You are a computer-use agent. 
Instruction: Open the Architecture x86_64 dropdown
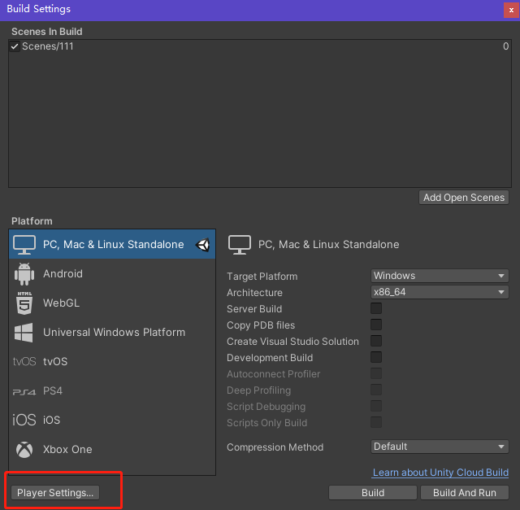pyautogui.click(x=440, y=292)
